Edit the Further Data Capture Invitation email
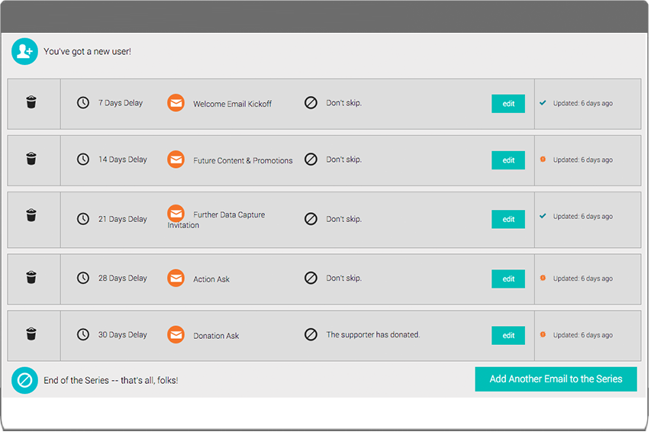The width and height of the screenshot is (651, 435). pyautogui.click(x=508, y=219)
